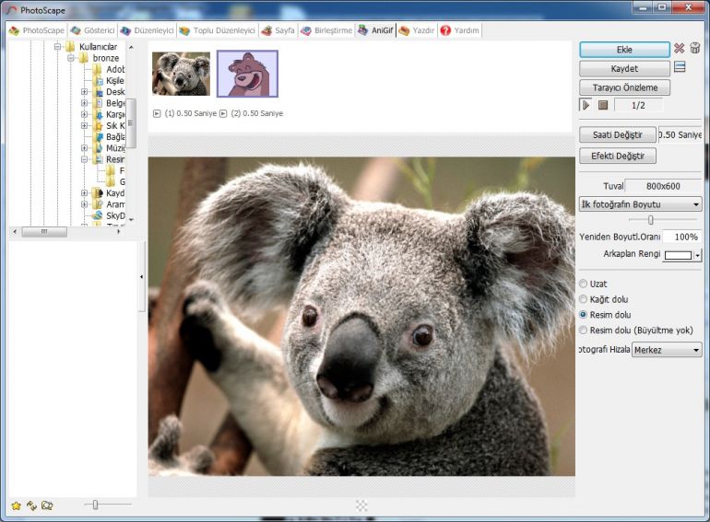The height and width of the screenshot is (522, 710).
Task: Play the animation preview
Action: (x=586, y=105)
